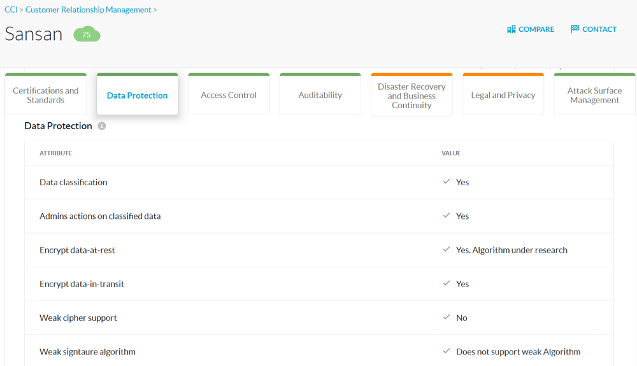Click the Yes value for Data classification
This screenshot has height=366, width=637.
tap(462, 182)
